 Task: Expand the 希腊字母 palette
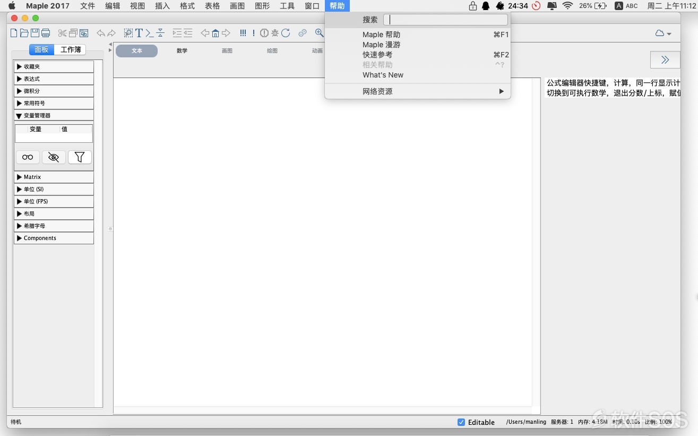[54, 226]
